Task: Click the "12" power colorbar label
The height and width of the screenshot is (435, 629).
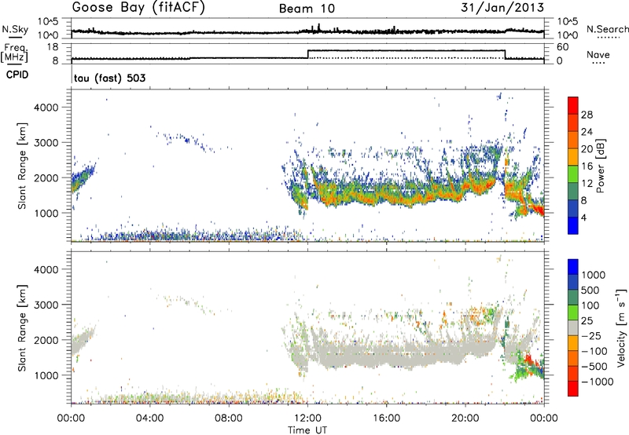Action: pyautogui.click(x=587, y=183)
